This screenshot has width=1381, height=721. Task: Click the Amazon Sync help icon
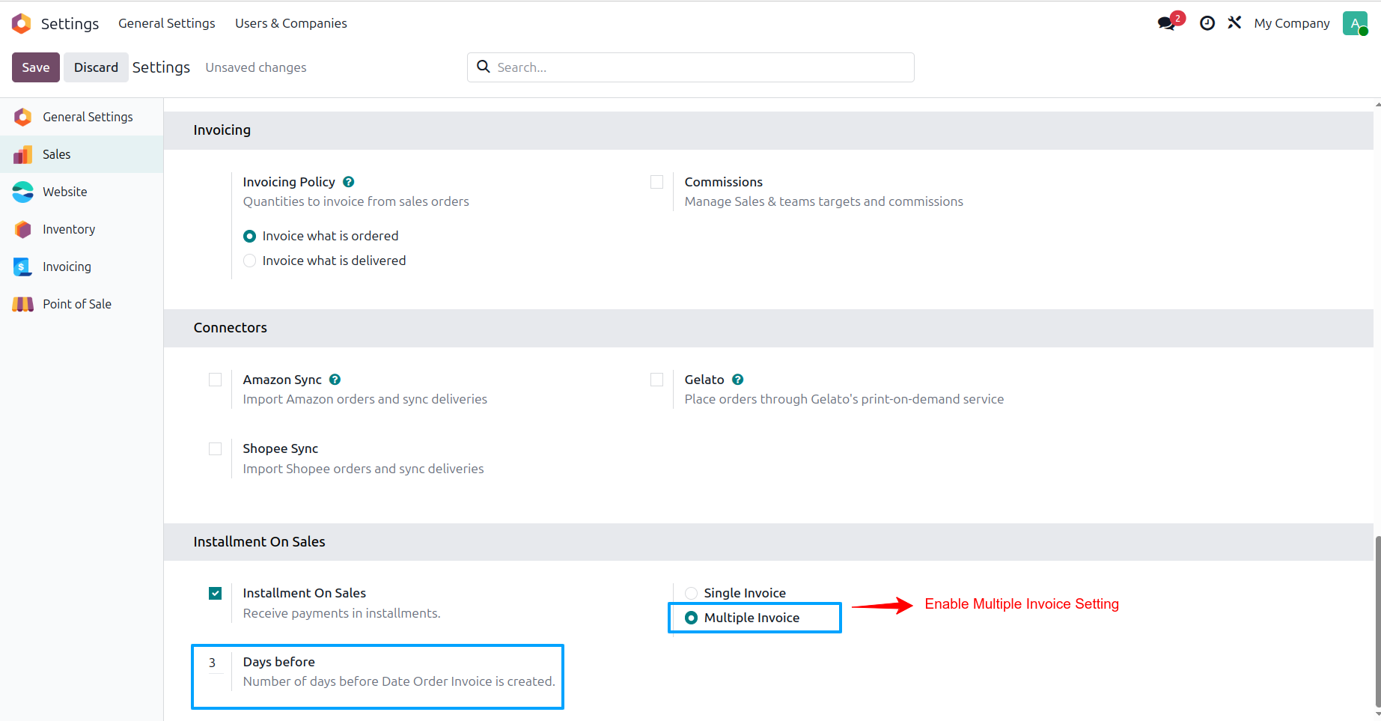[x=335, y=380]
